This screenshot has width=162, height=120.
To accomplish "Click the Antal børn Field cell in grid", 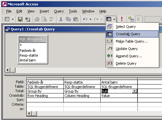I will point(119,82).
